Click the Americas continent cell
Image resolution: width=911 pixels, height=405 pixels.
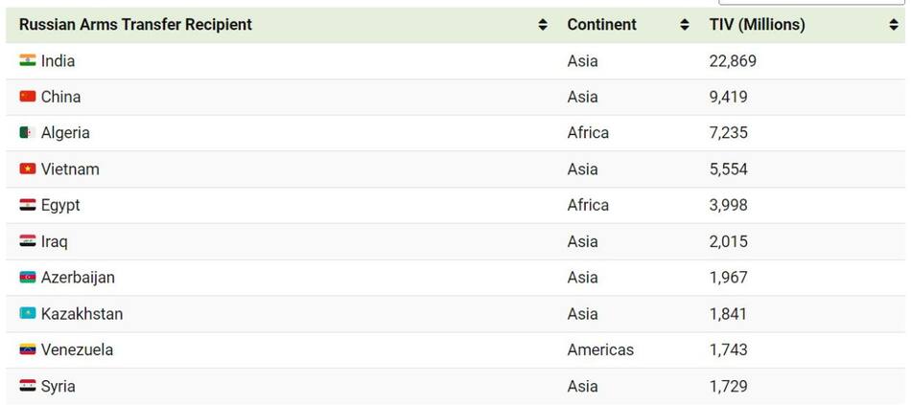600,349
